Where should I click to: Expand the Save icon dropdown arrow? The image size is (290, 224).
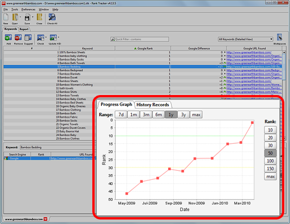pyautogui.click(x=32, y=17)
